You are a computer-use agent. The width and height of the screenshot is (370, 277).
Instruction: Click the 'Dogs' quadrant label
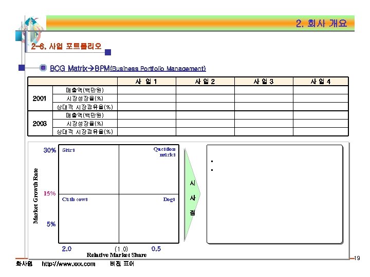click(169, 200)
